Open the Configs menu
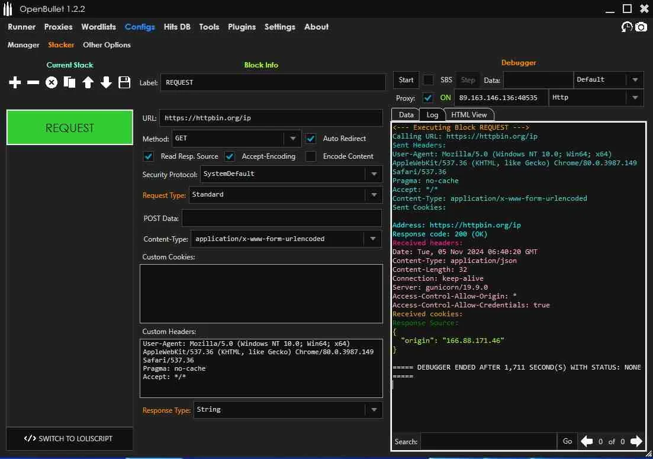The image size is (653, 459). coord(140,27)
